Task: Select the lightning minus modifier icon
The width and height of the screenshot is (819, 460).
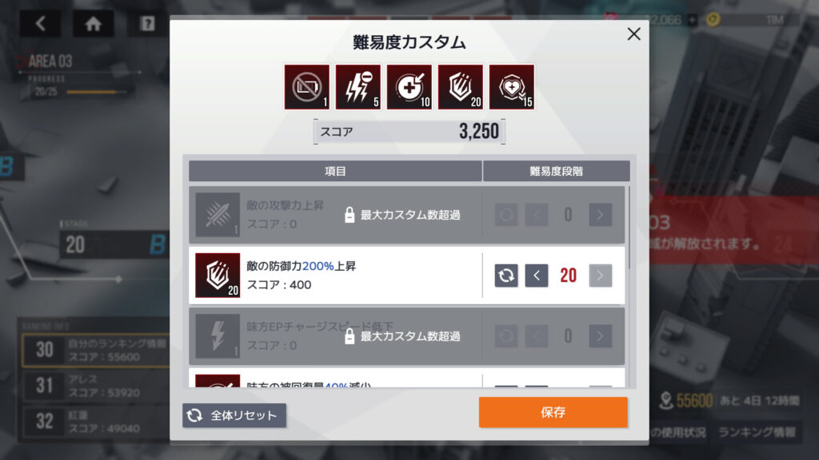Action: 358,87
